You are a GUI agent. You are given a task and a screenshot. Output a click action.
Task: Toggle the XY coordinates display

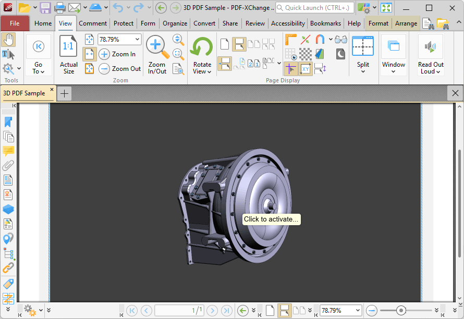(306, 68)
